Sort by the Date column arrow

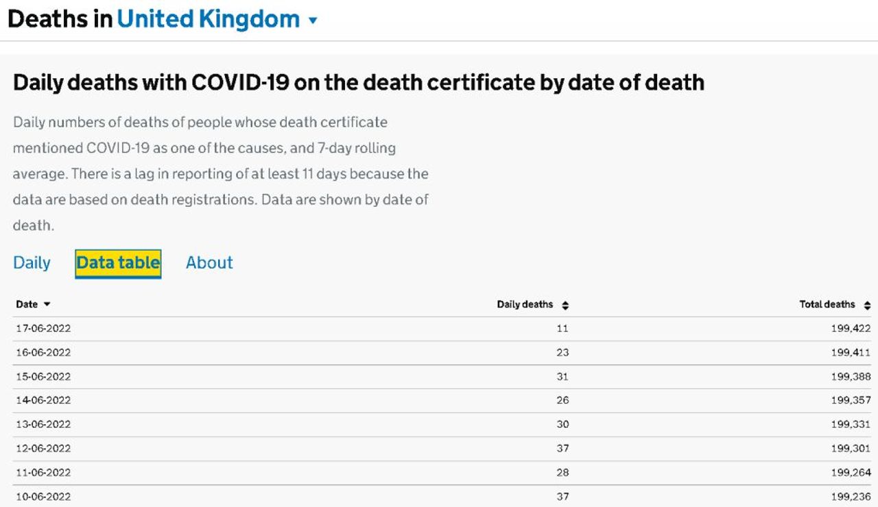(47, 304)
